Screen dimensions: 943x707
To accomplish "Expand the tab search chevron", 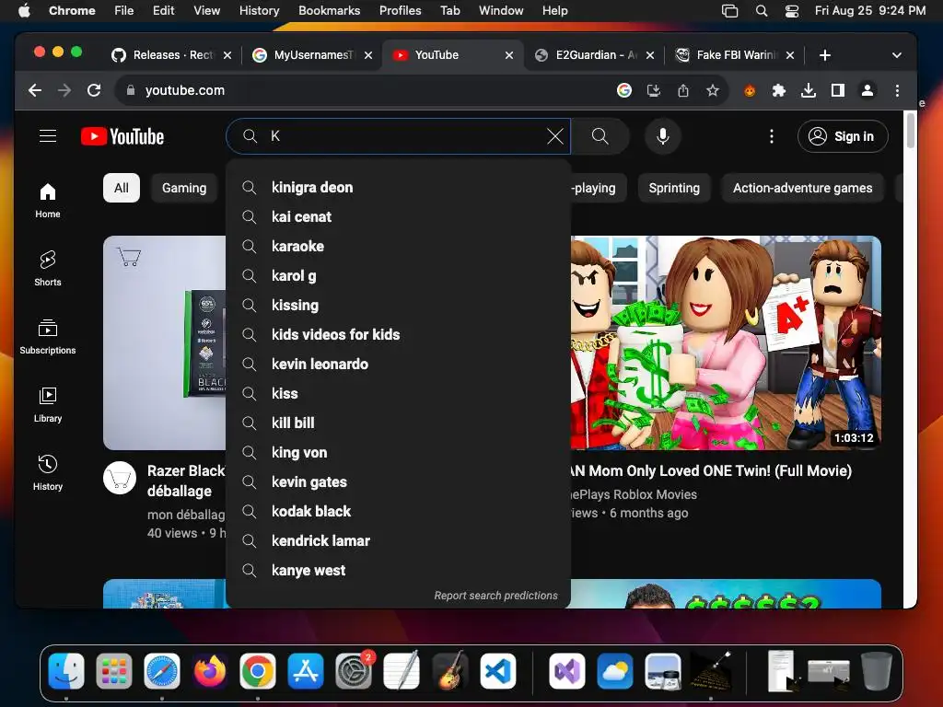I will (x=897, y=55).
